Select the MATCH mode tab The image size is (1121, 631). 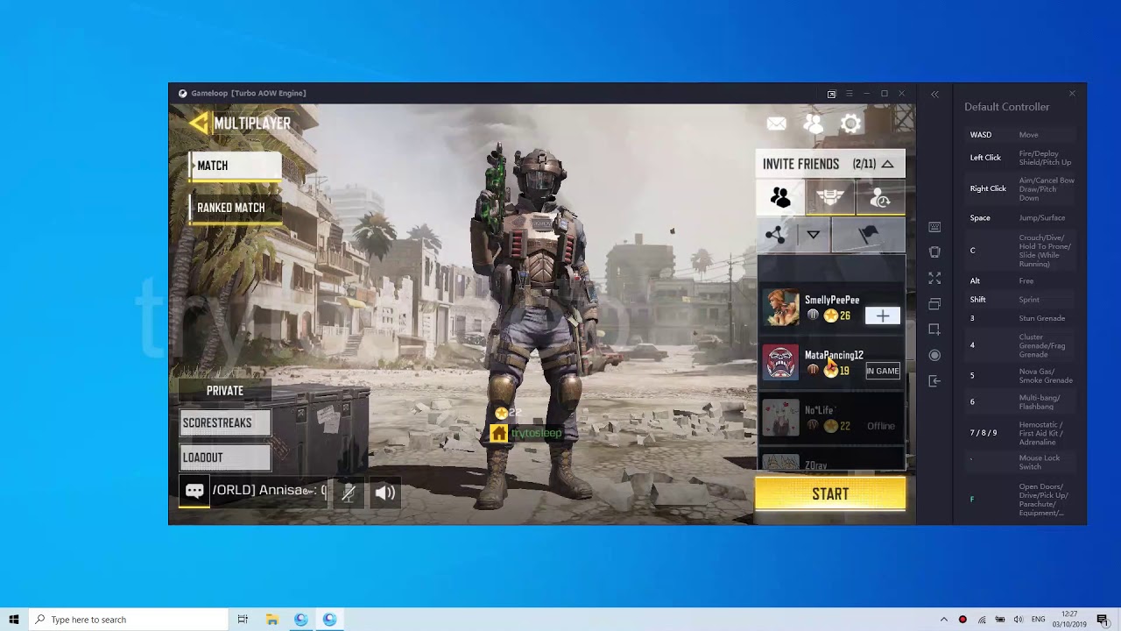[x=235, y=166]
